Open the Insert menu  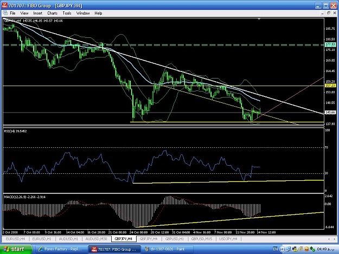tap(37, 13)
